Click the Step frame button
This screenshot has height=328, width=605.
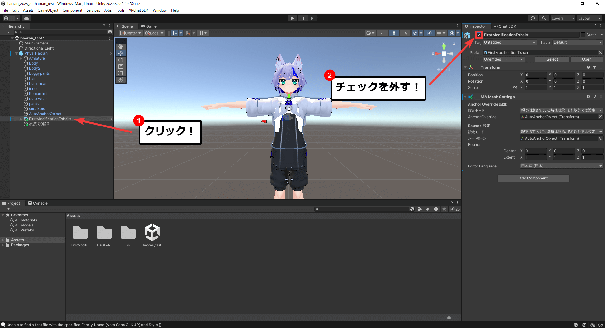pos(312,18)
